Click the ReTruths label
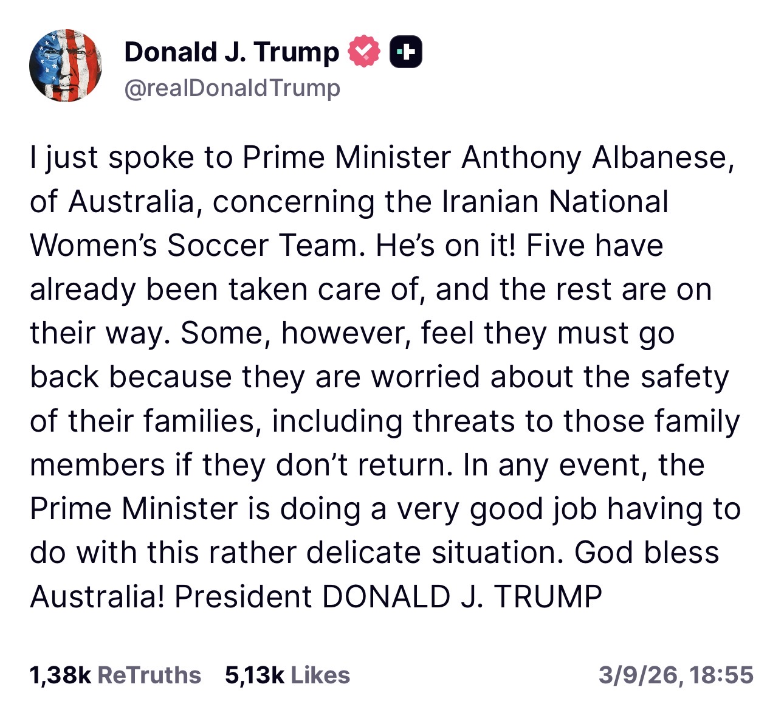The width and height of the screenshot is (784, 718). tap(149, 675)
